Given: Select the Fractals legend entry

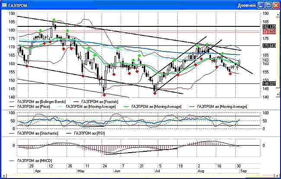Looking at the screenshot, I should tap(96, 102).
